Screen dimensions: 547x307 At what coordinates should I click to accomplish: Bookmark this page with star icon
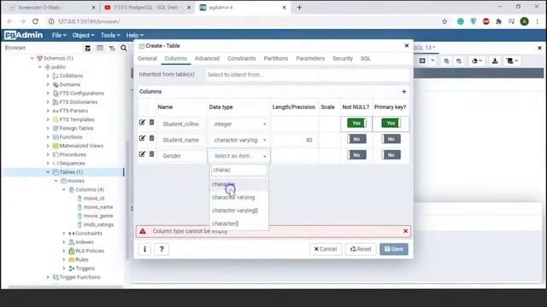[444, 21]
